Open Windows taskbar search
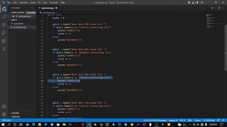227x127 pixels. [x=9, y=125]
